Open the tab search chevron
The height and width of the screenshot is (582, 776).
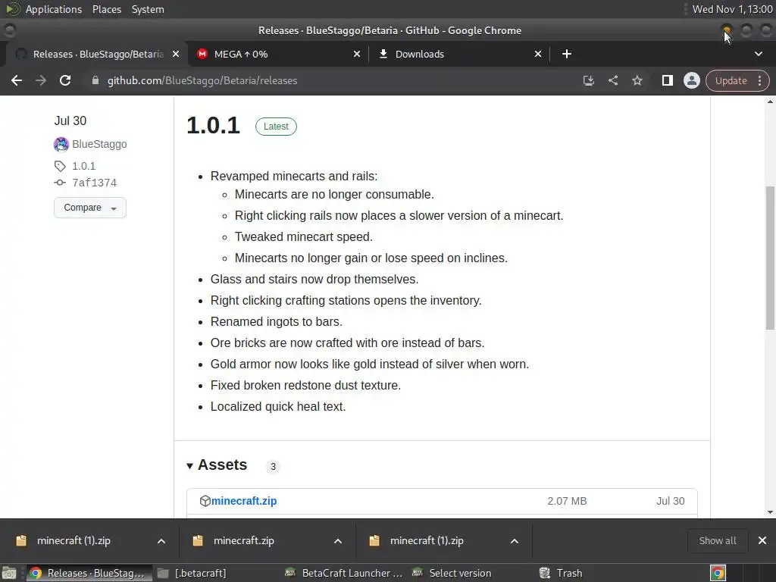click(758, 54)
